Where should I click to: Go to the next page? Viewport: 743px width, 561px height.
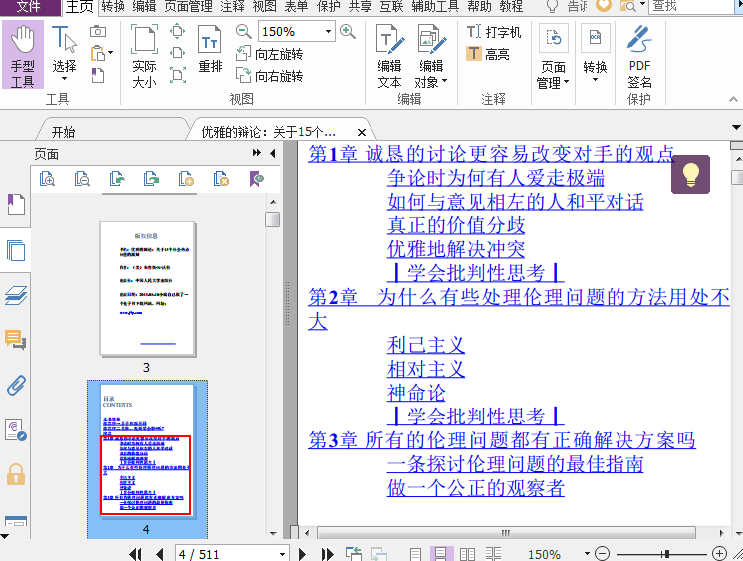[302, 554]
